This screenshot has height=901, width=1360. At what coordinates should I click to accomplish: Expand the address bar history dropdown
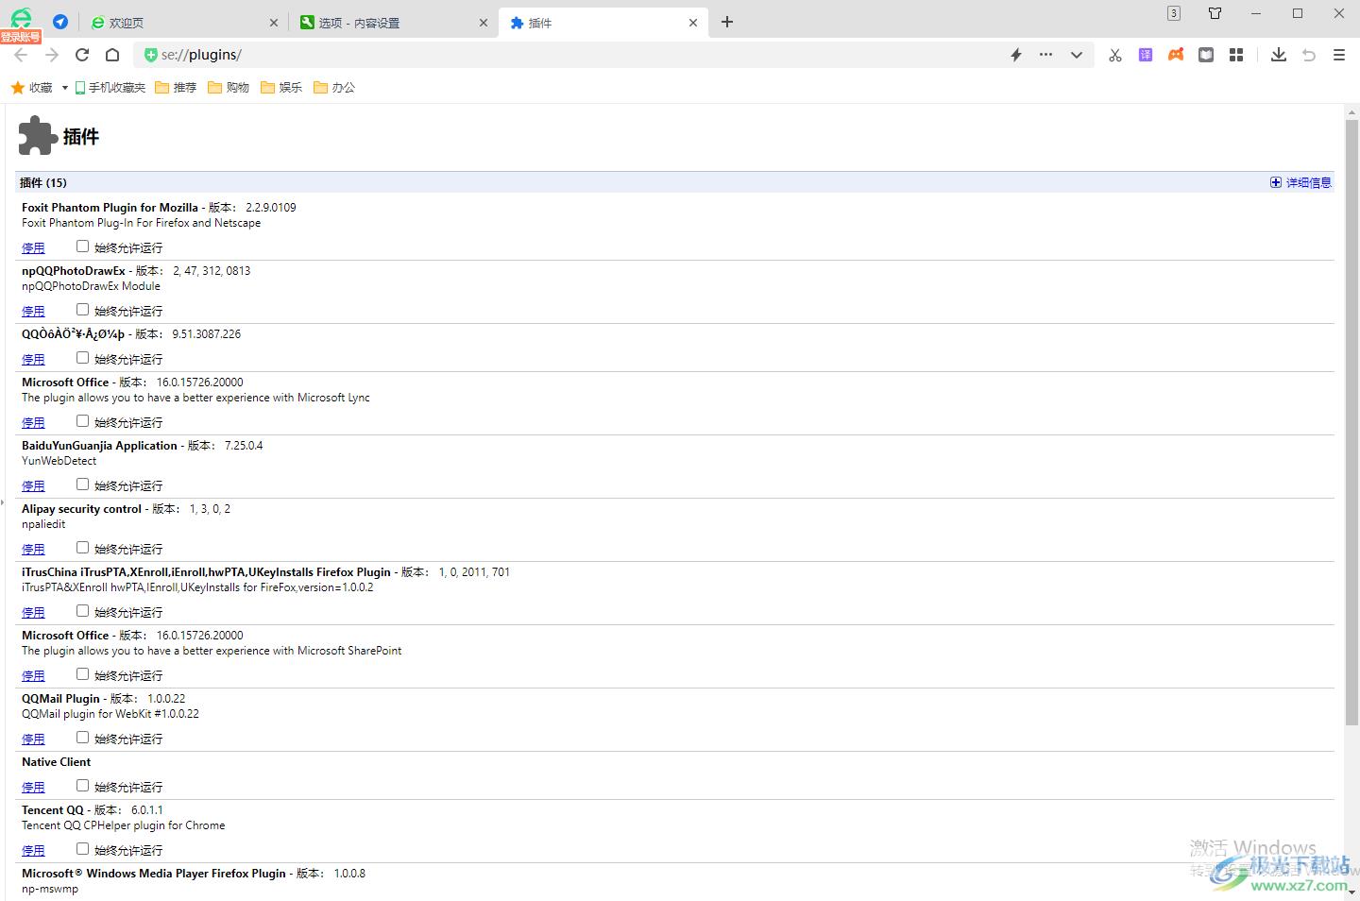pos(1076,55)
